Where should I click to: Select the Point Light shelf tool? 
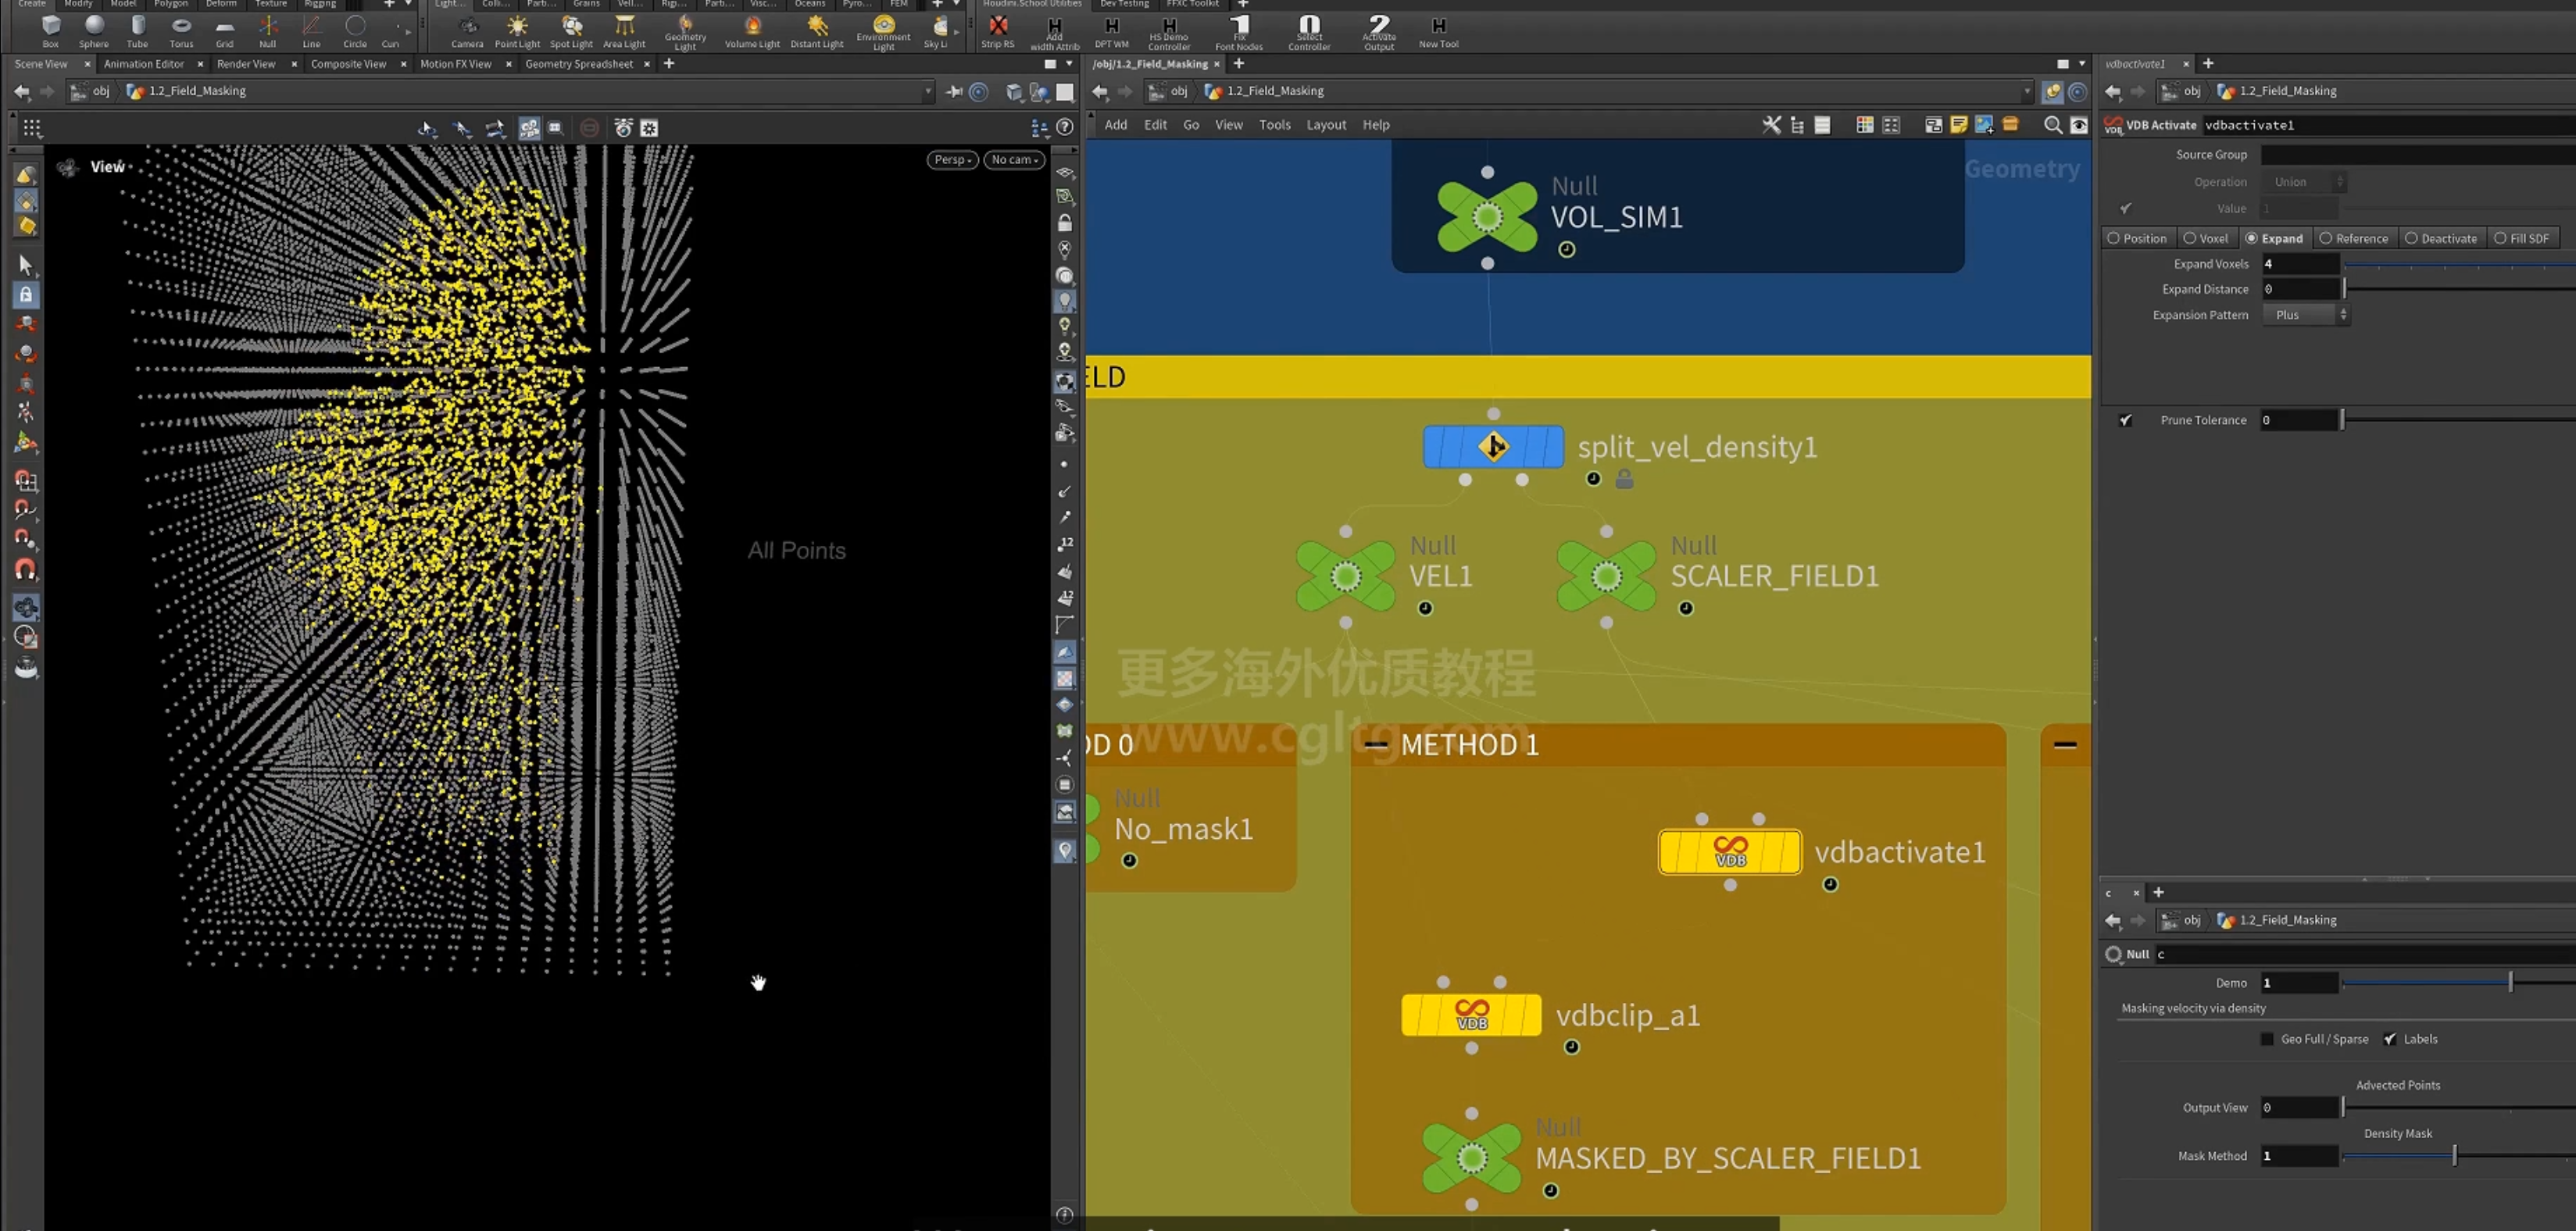[x=517, y=30]
